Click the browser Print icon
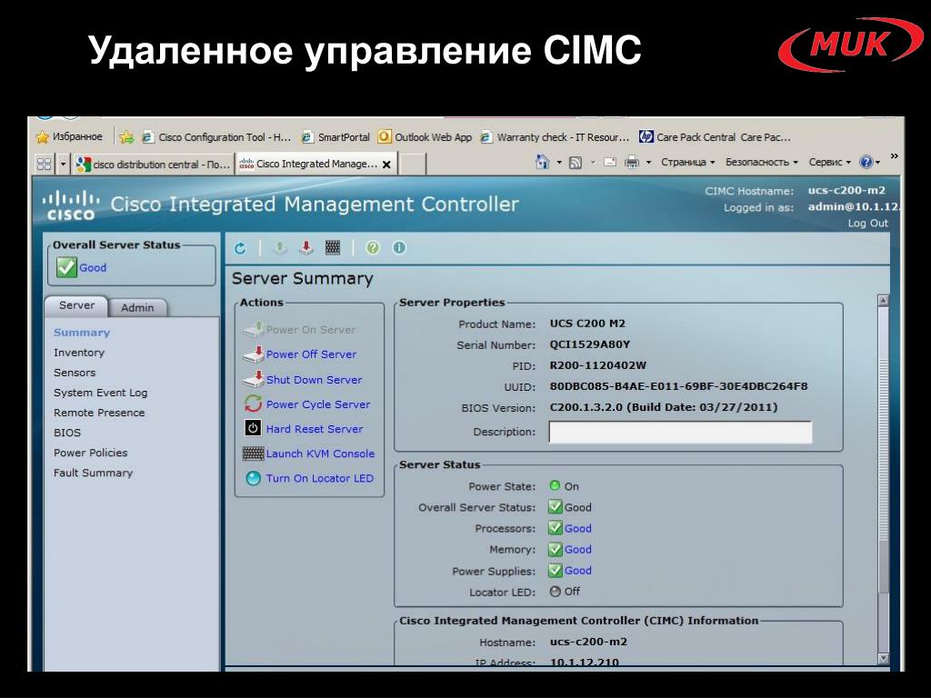Image resolution: width=931 pixels, height=698 pixels. tap(632, 162)
